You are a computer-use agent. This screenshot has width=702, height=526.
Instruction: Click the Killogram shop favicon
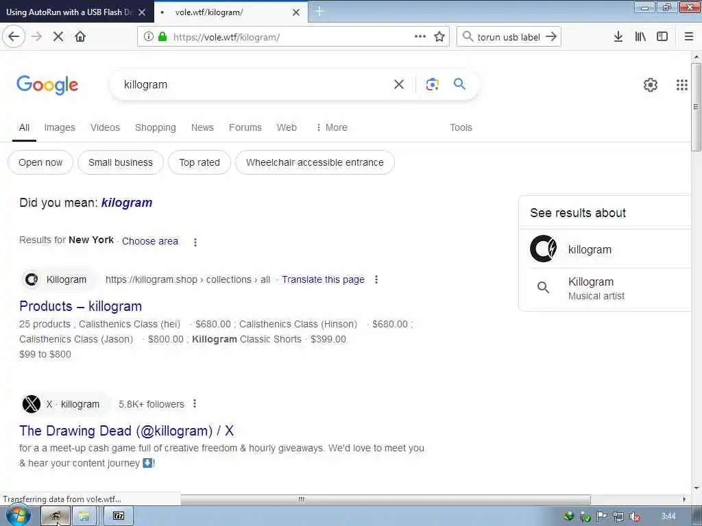[32, 279]
